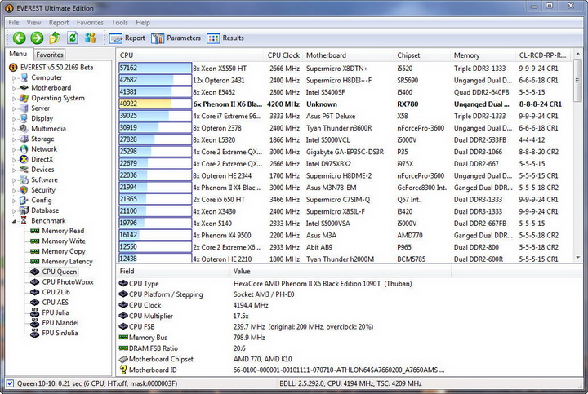
Task: Select the Software tree icon
Action: coord(24,179)
